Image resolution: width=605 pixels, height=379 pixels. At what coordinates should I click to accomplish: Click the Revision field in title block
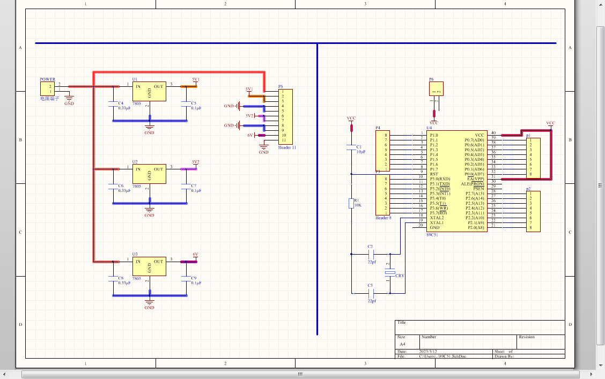541,341
